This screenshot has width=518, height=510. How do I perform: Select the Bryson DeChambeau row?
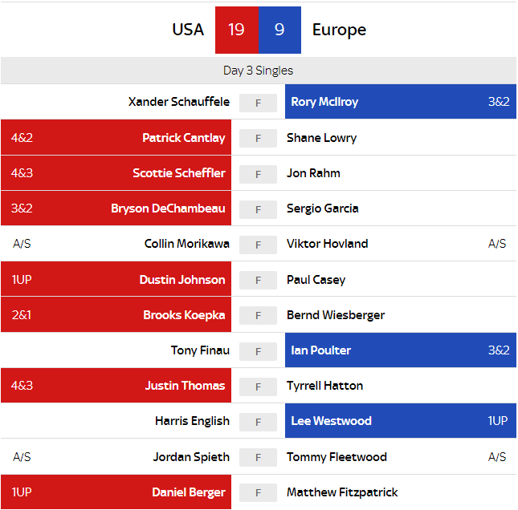point(116,208)
